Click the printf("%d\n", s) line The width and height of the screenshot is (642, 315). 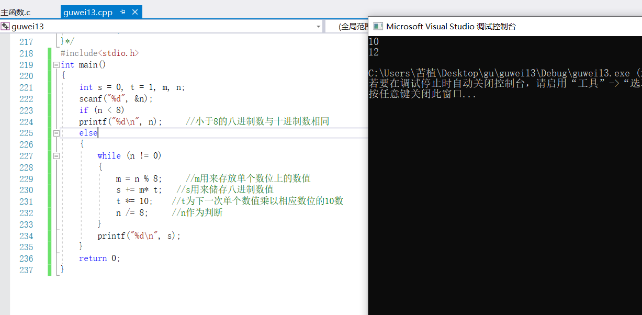pos(139,236)
